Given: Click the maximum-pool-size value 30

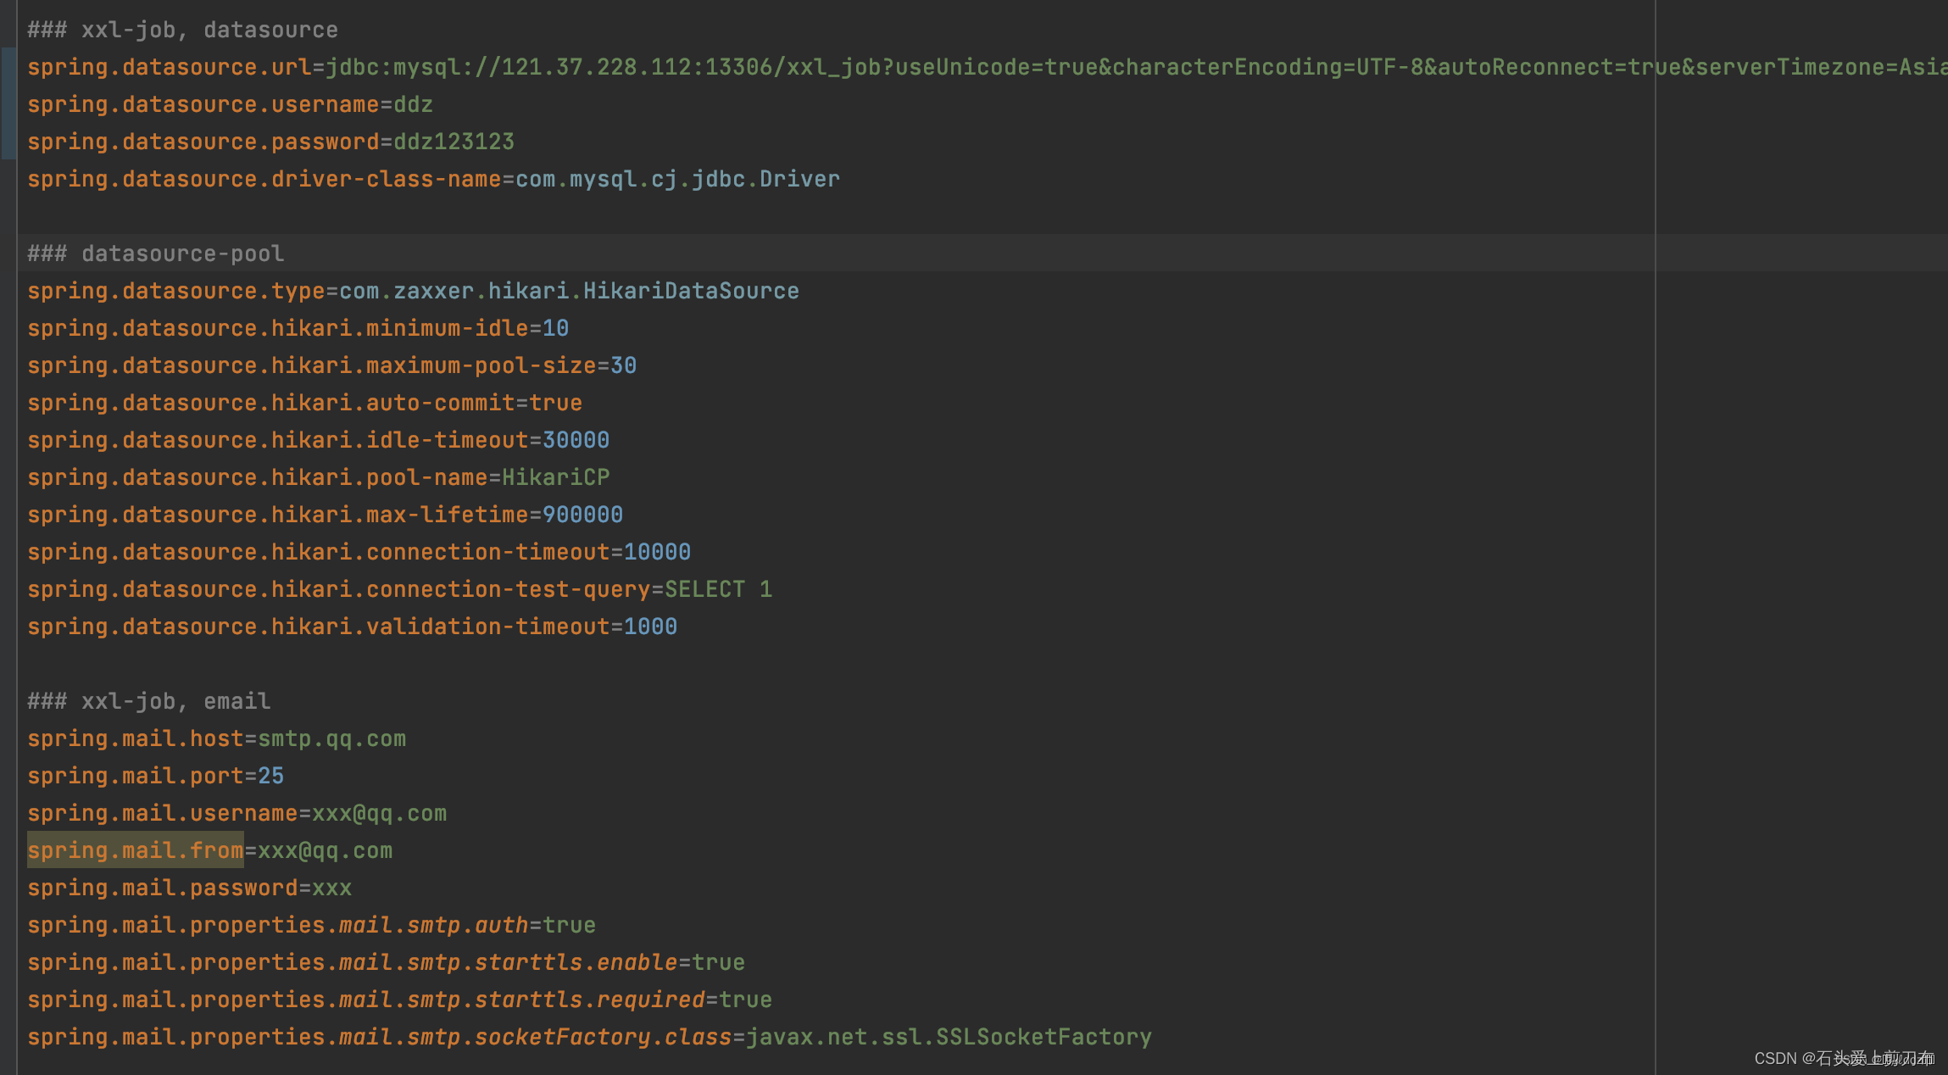Looking at the screenshot, I should pyautogui.click(x=623, y=365).
